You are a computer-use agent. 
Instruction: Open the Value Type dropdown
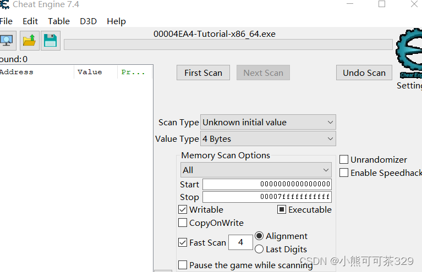coord(268,138)
